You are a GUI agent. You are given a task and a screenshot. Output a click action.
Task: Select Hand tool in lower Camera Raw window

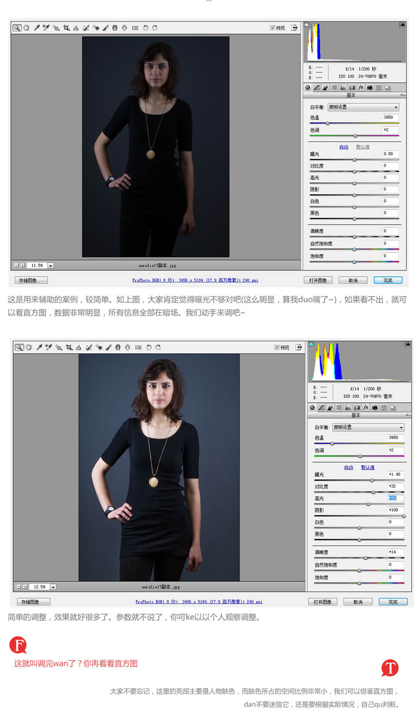29,347
